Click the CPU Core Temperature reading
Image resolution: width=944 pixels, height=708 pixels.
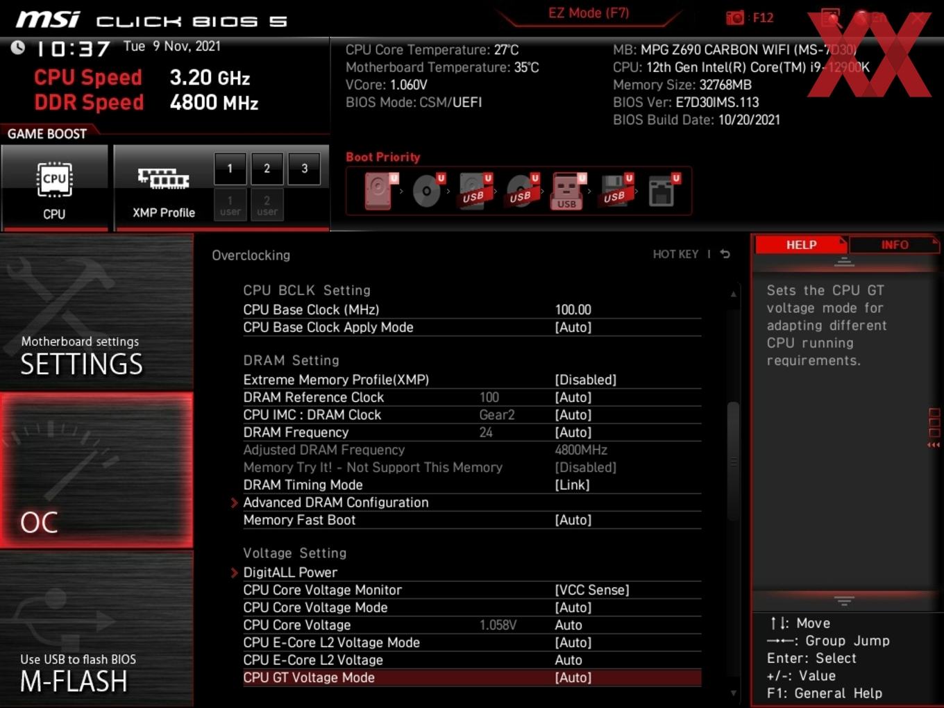[x=432, y=50]
